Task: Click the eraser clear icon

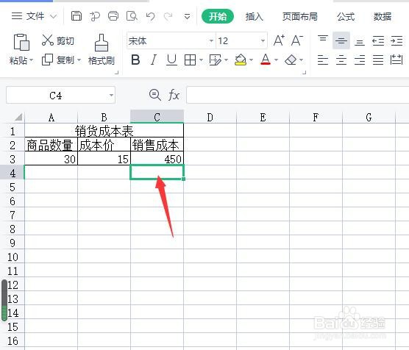Action: click(291, 60)
